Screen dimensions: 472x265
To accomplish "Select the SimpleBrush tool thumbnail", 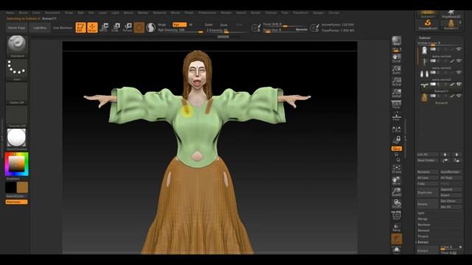I will coord(428,24).
